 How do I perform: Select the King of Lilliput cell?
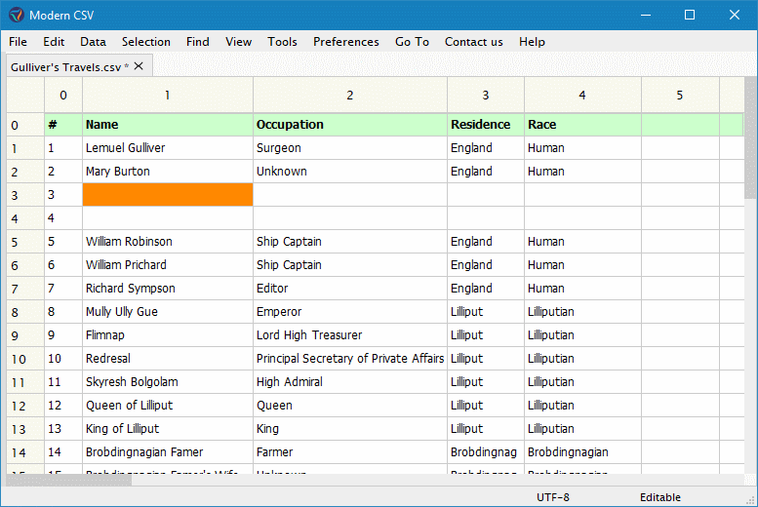(x=167, y=429)
